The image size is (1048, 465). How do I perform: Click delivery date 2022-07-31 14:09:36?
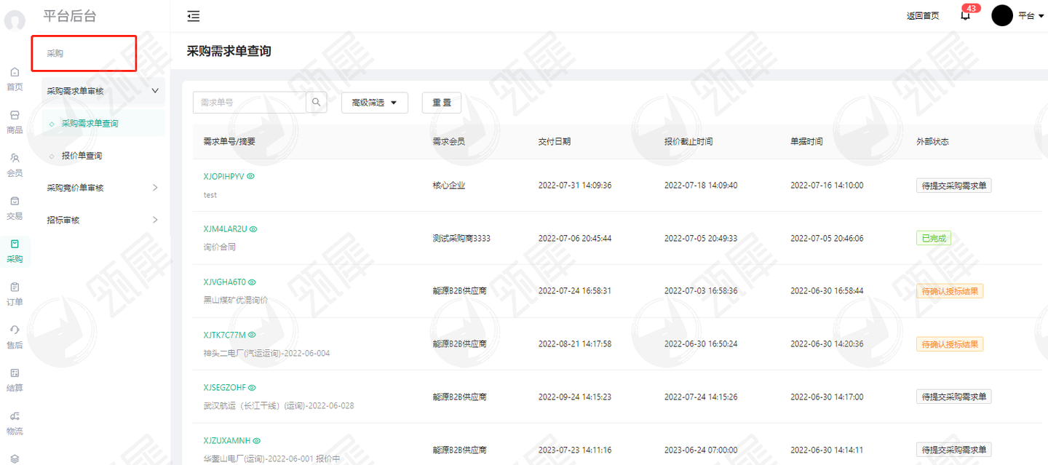pyautogui.click(x=575, y=186)
